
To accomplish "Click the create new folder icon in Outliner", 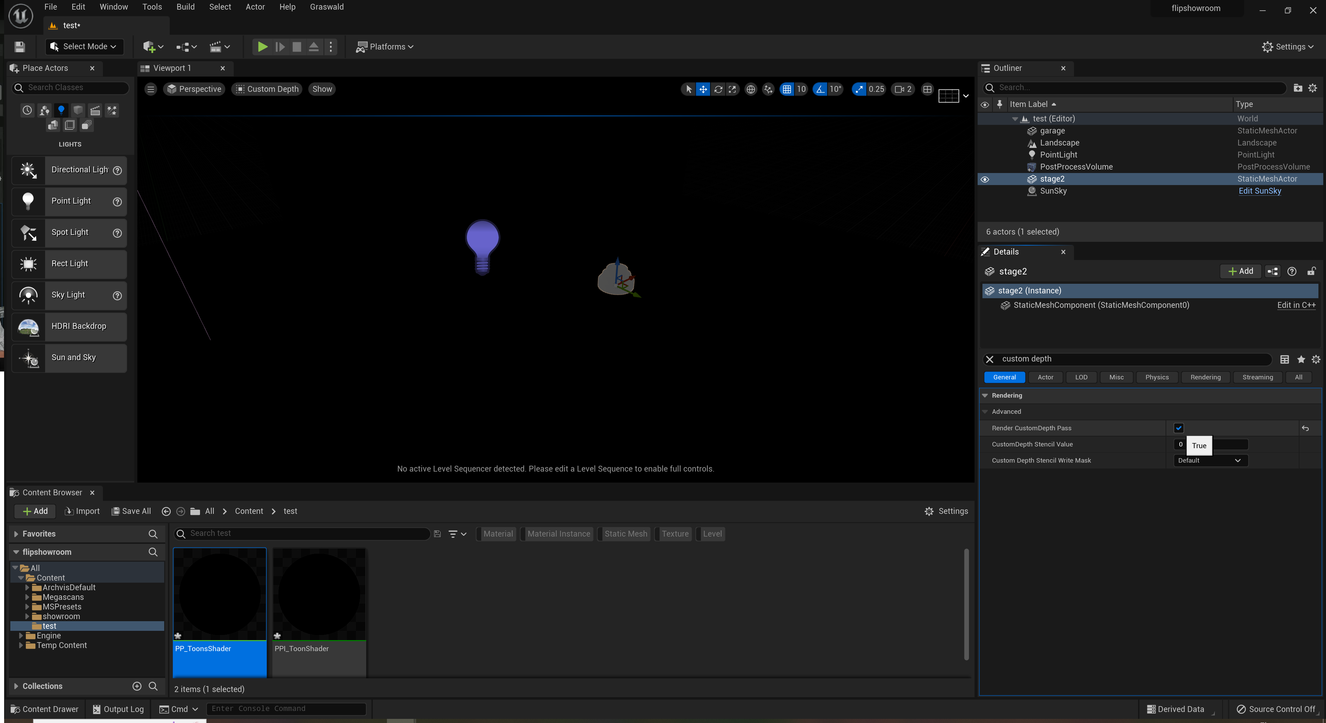I will coord(1298,88).
